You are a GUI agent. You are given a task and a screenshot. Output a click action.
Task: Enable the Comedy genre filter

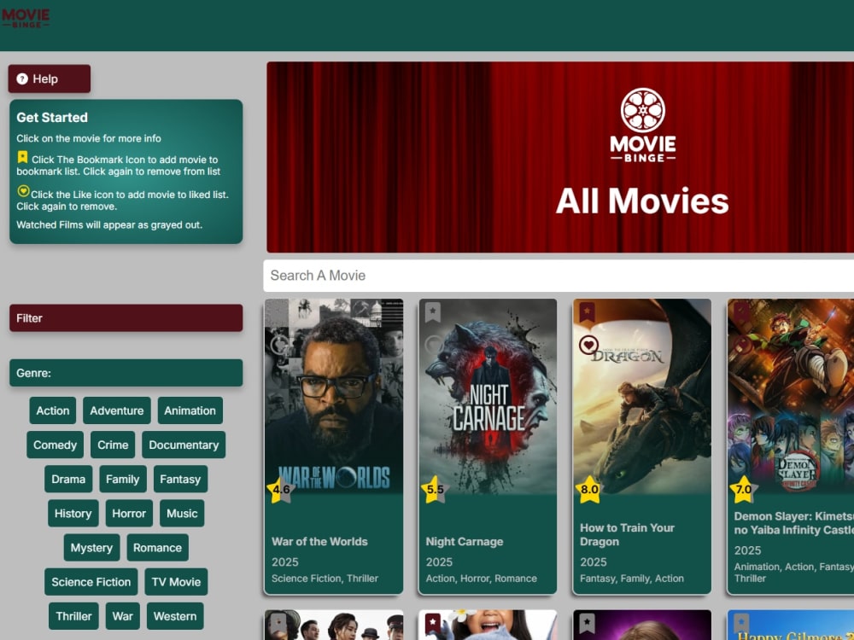pyautogui.click(x=55, y=445)
